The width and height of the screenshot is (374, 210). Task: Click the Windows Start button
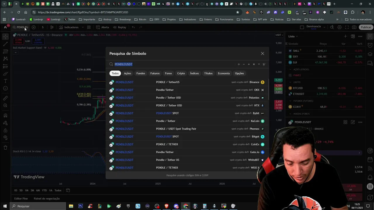5,206
